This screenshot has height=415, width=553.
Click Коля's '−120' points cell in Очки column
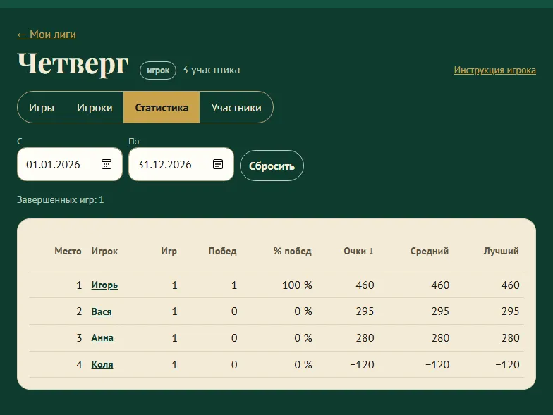pos(363,365)
